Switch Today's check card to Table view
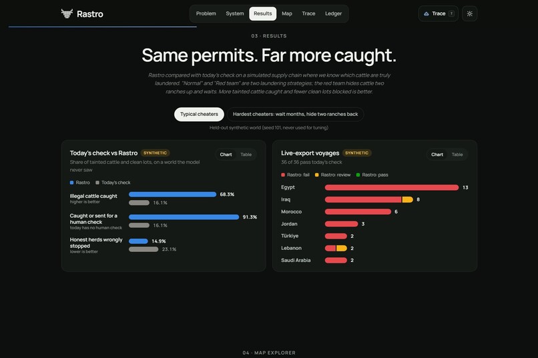538x358 pixels. point(246,155)
